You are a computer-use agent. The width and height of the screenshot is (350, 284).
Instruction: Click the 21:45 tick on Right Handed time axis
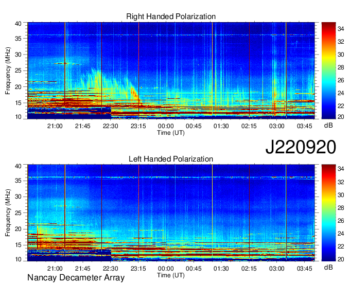pyautogui.click(x=82, y=126)
